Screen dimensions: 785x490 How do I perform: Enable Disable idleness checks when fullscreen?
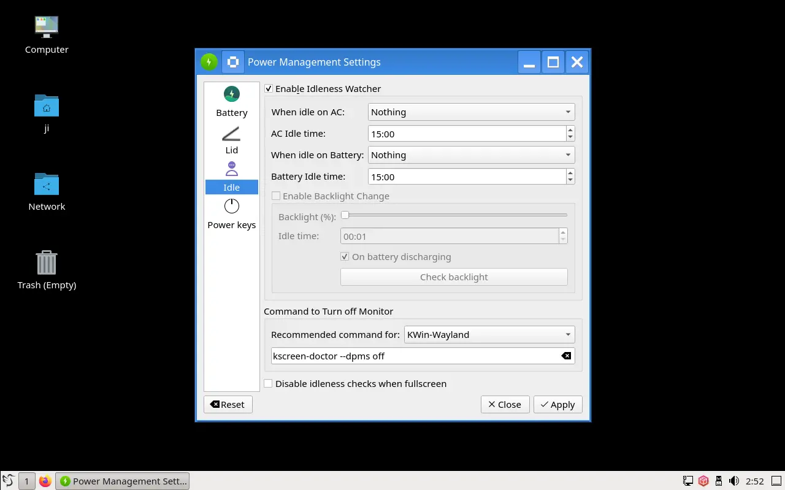coord(269,384)
